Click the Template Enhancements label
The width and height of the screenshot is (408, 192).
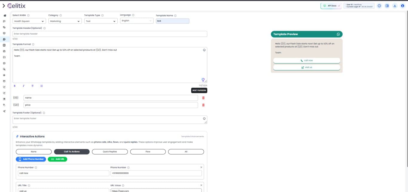coord(193,136)
